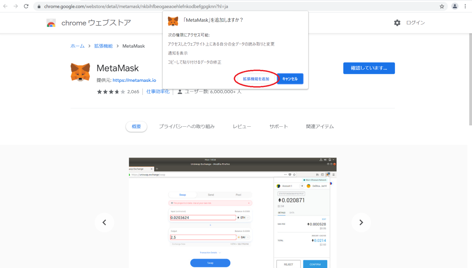Show the next screenshot with the right chevron
This screenshot has height=268, width=472.
(361, 222)
